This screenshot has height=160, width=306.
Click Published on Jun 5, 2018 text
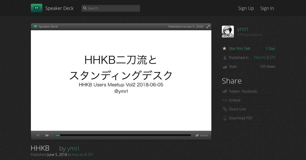[x=186, y=27]
